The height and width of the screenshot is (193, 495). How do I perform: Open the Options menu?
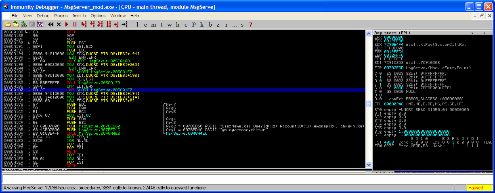(98, 16)
